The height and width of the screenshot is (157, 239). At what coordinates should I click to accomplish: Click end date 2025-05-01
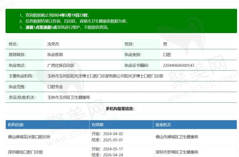pos(113,140)
